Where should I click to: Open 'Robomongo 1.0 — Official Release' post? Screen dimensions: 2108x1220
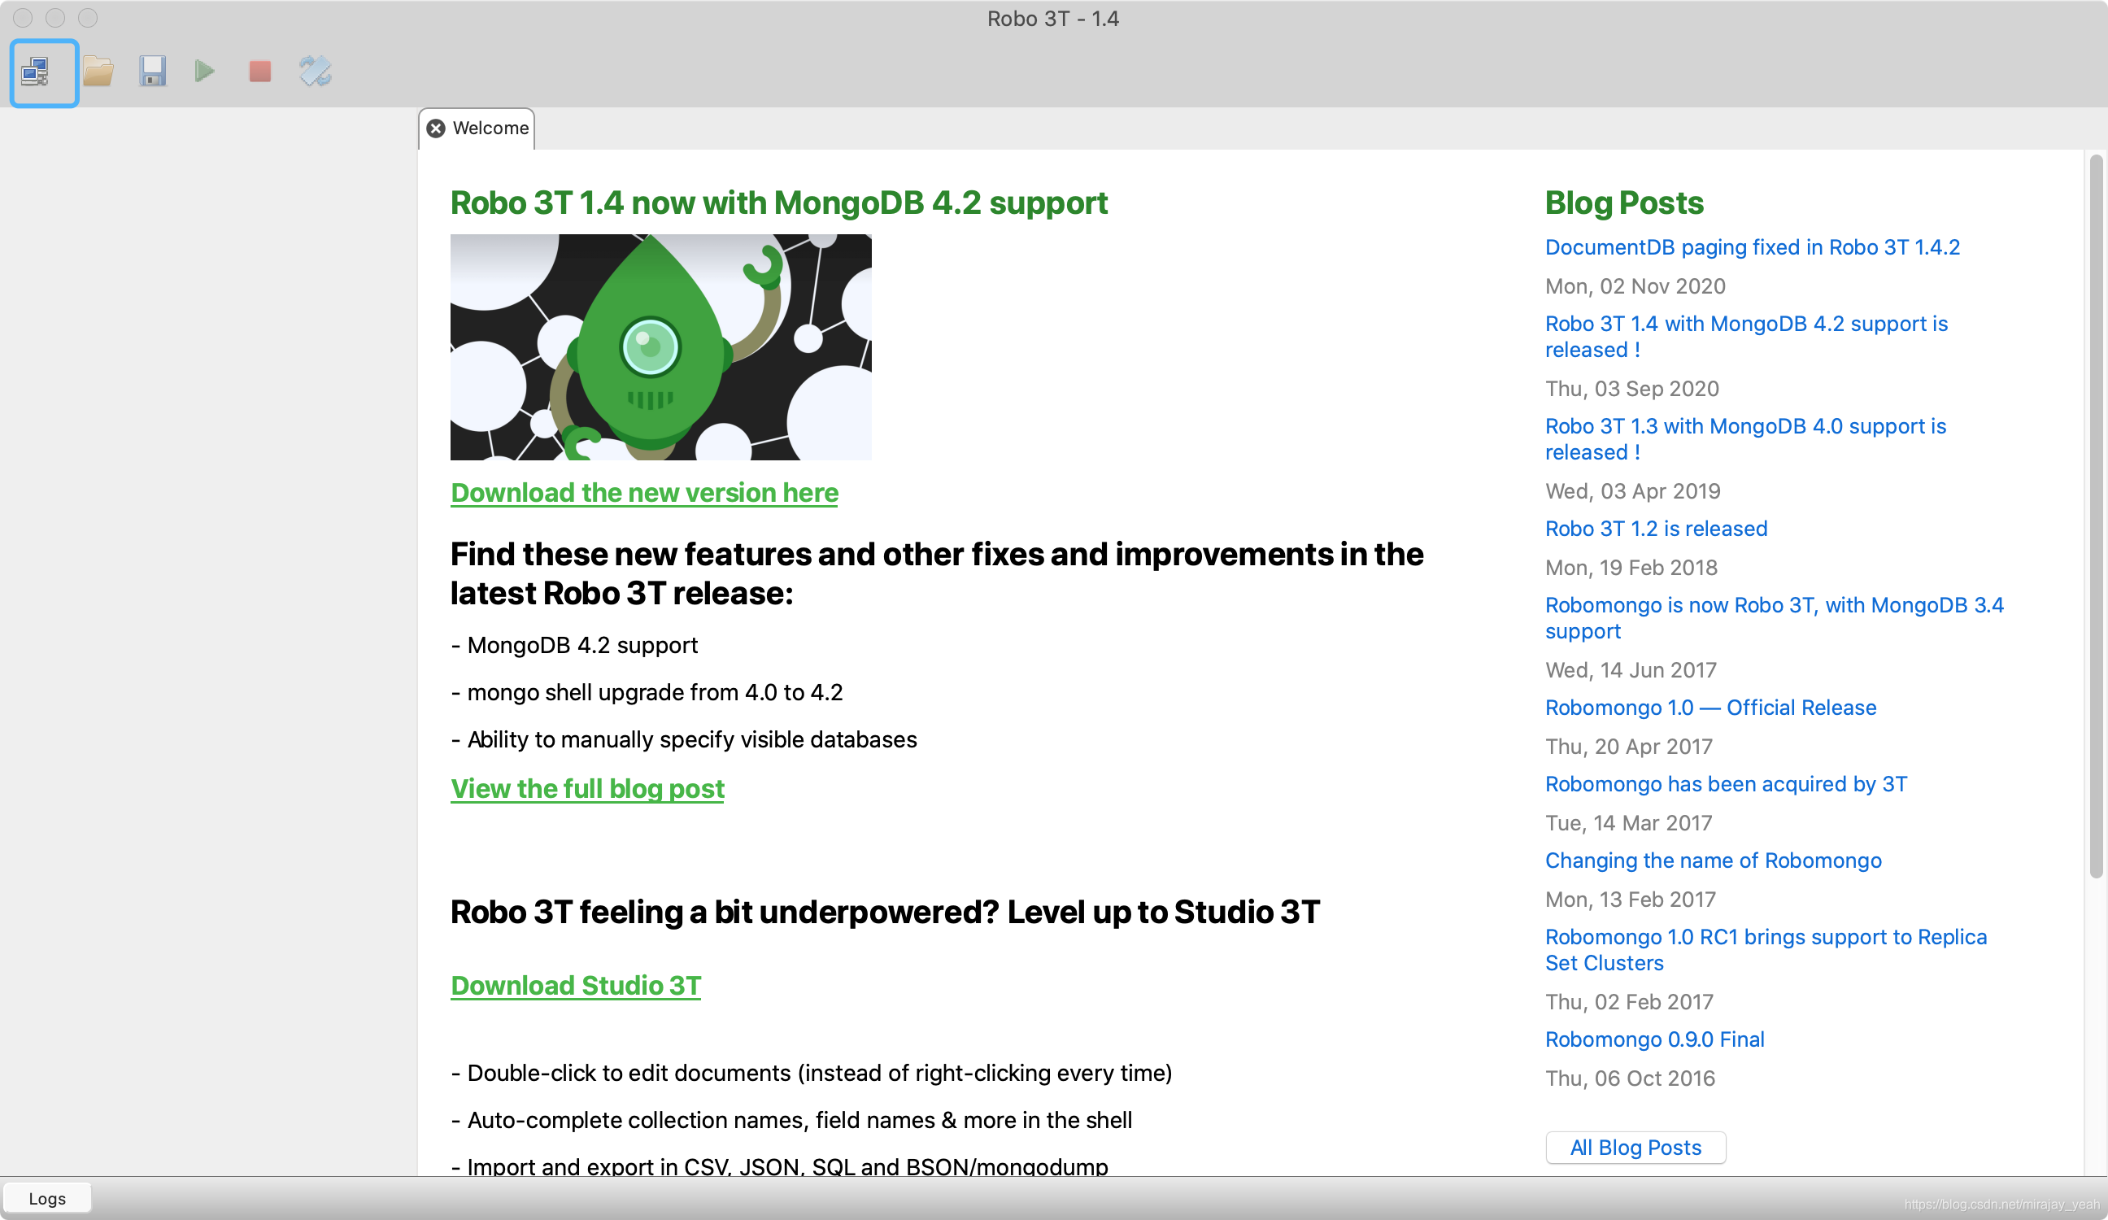pyautogui.click(x=1710, y=708)
